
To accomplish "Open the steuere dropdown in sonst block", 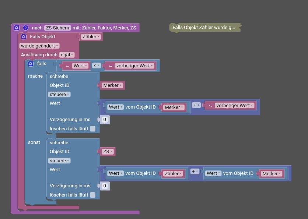I will tap(59, 161).
